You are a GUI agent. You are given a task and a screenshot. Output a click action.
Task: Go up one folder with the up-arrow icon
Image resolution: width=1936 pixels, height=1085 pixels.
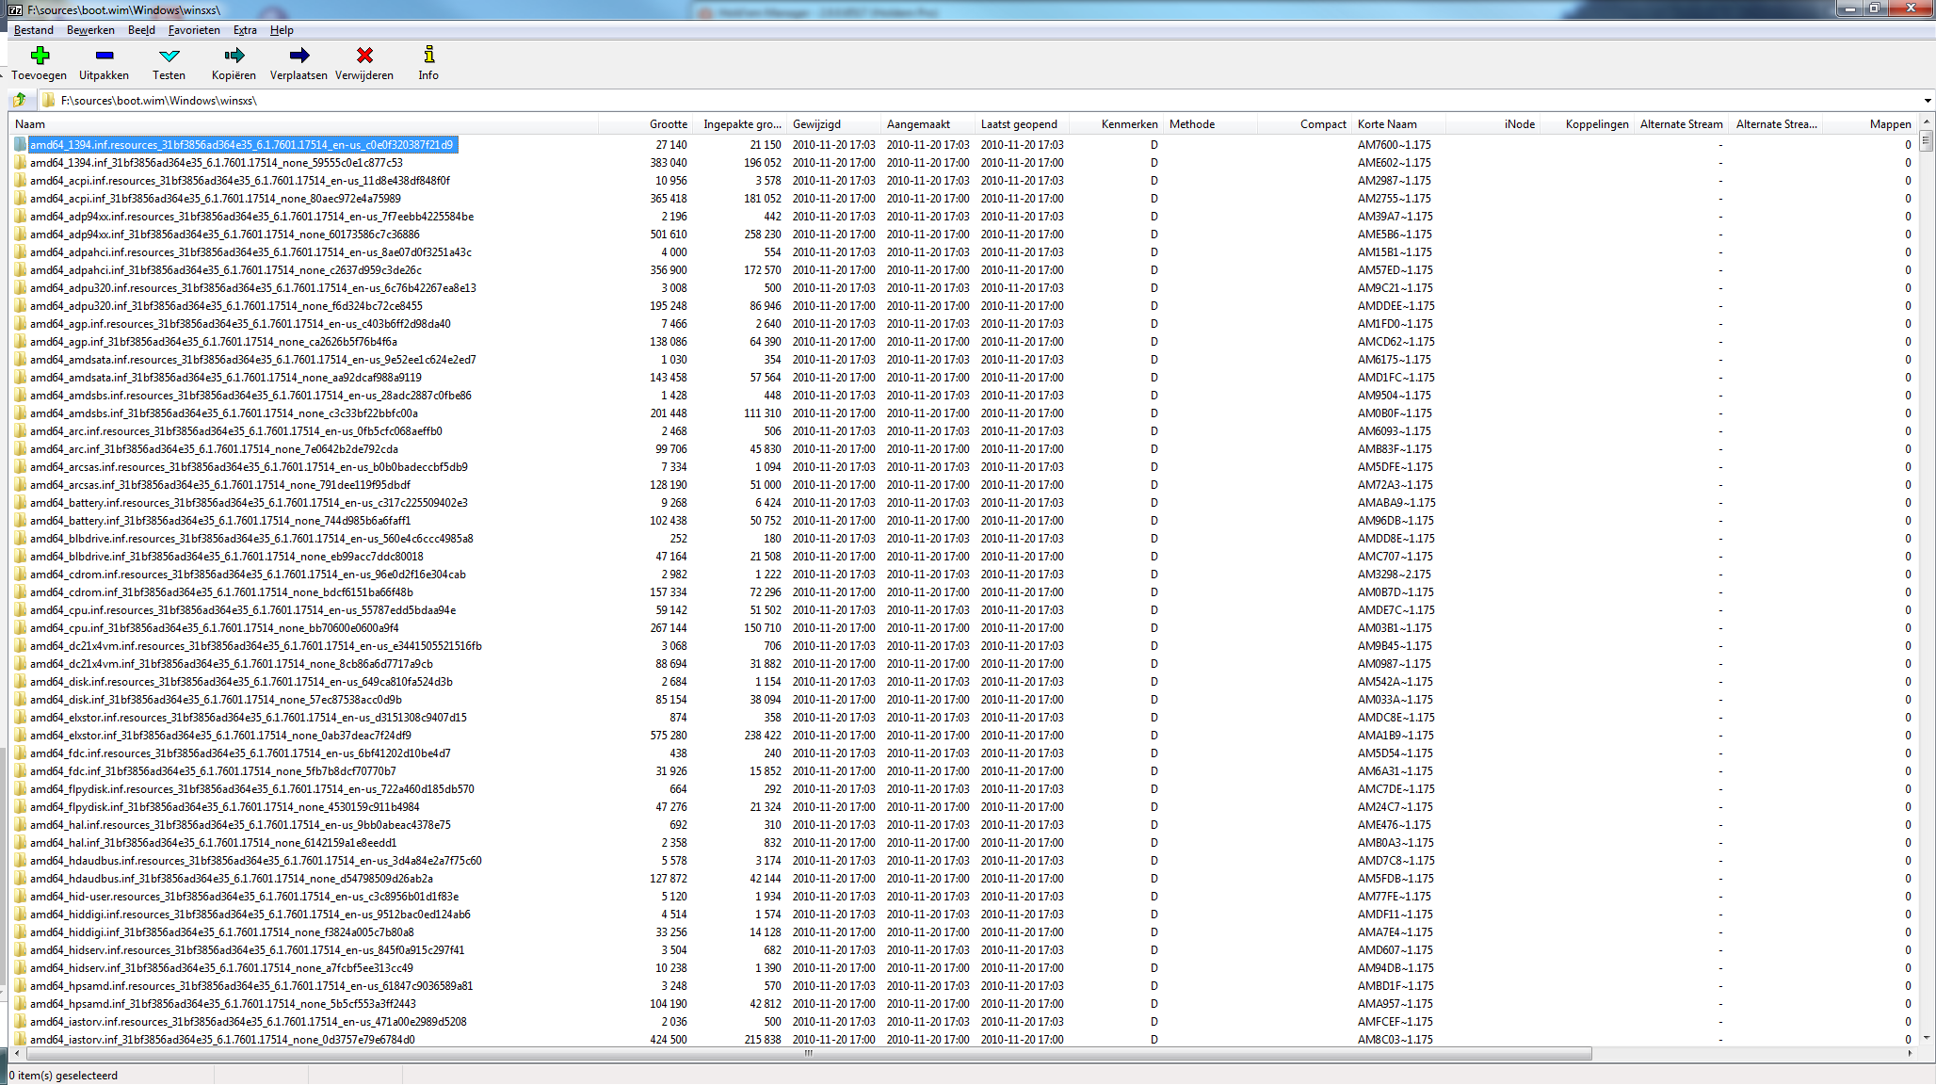(x=20, y=100)
